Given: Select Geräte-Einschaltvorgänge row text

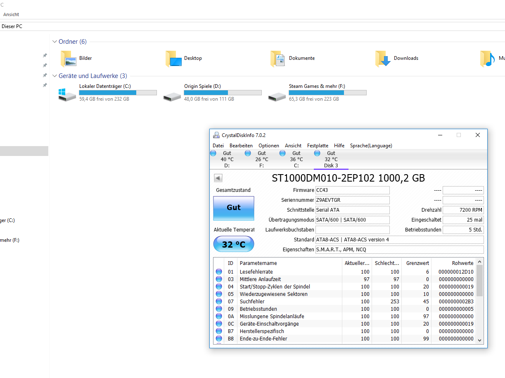Looking at the screenshot, I should coord(269,324).
